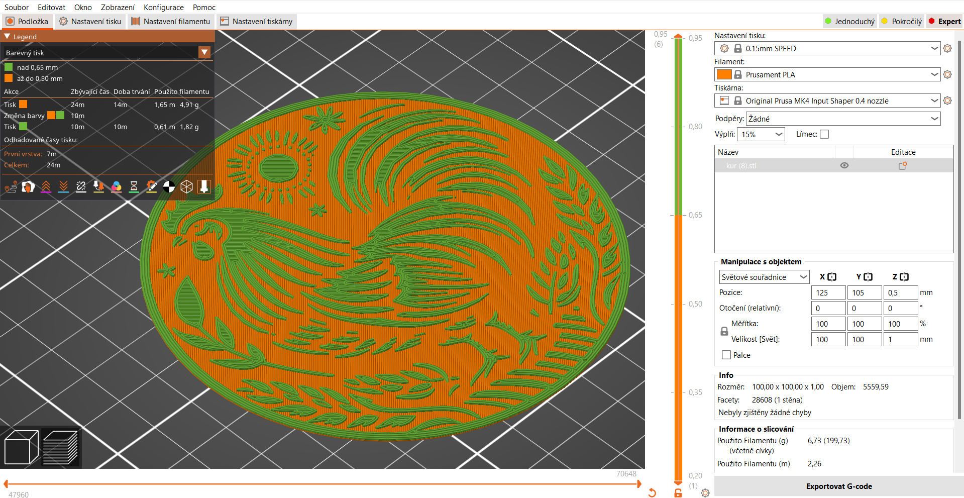Click the orange filament color swatch

724,74
